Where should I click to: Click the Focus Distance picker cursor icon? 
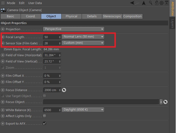click(64, 90)
